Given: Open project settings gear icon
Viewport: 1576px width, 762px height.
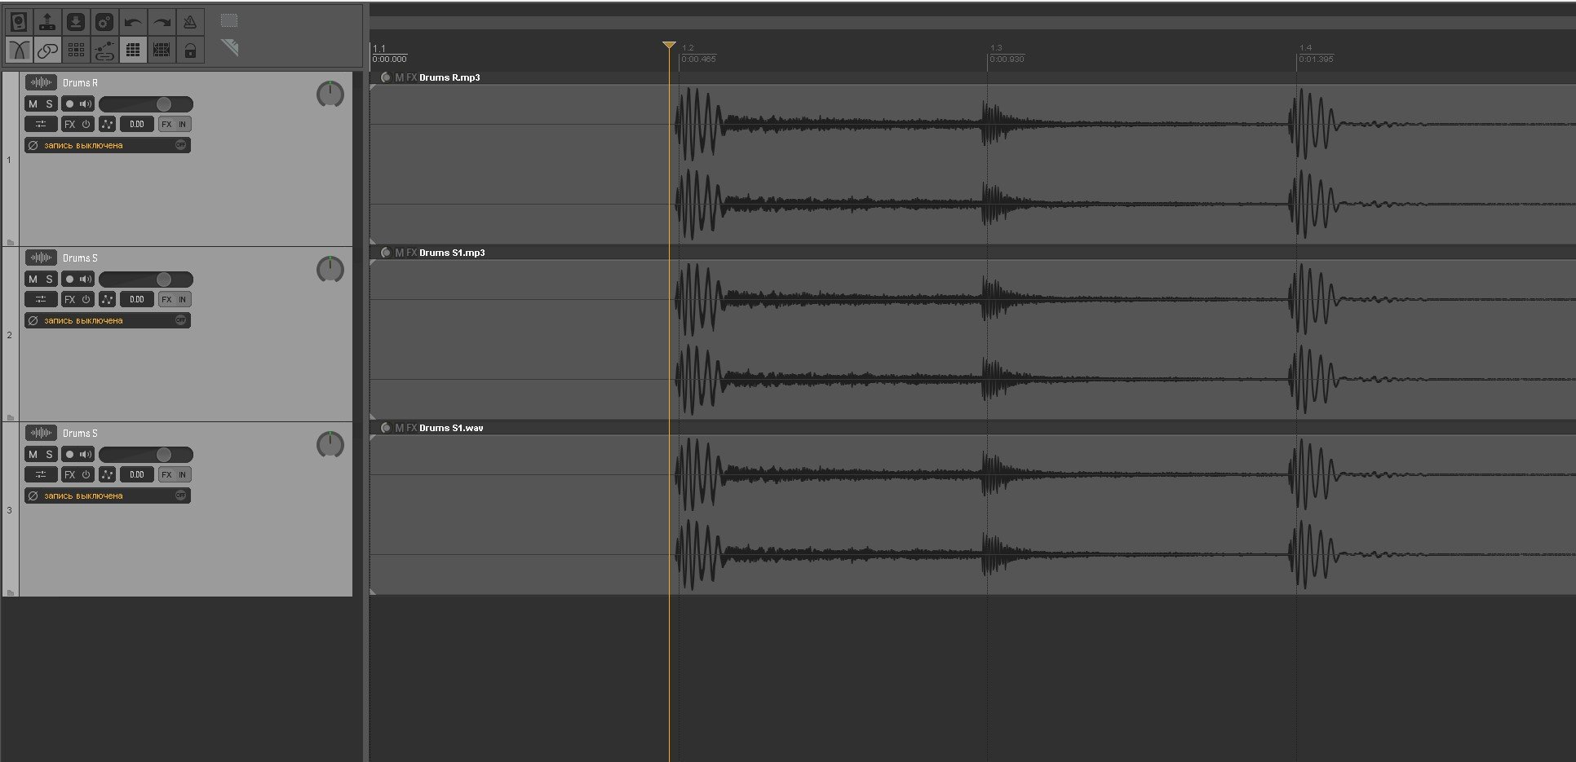Looking at the screenshot, I should click(104, 21).
